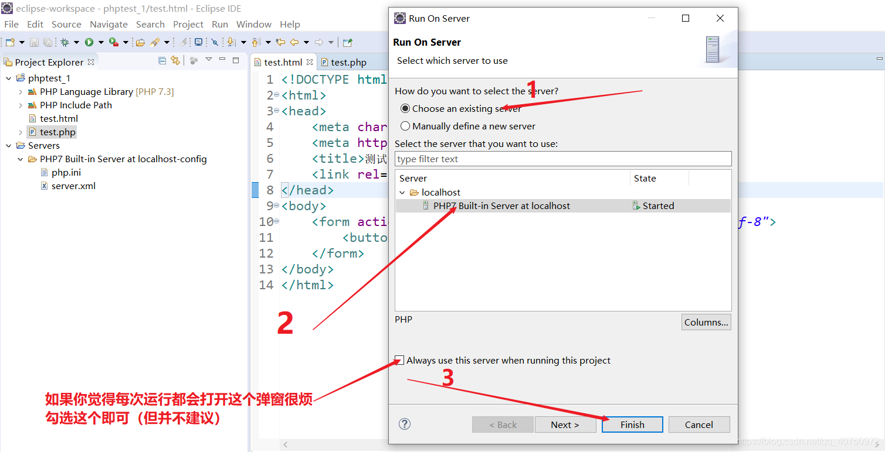Click the Forward navigation arrow icon

pos(319,42)
